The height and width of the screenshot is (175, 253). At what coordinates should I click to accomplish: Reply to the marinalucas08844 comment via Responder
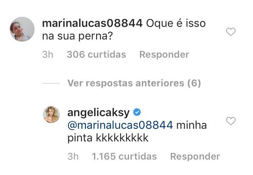point(164,55)
